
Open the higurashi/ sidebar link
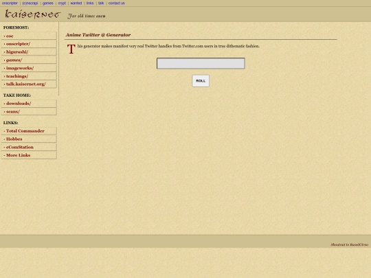(x=29, y=51)
